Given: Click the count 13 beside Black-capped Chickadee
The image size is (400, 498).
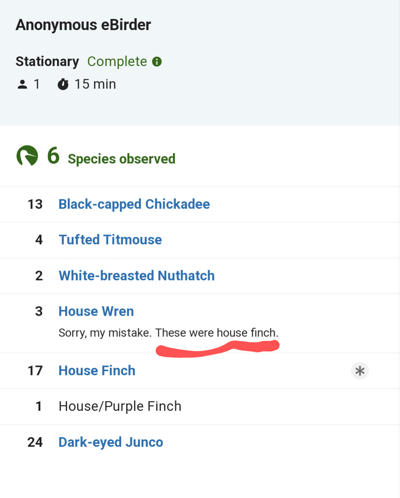Looking at the screenshot, I should pyautogui.click(x=35, y=204).
